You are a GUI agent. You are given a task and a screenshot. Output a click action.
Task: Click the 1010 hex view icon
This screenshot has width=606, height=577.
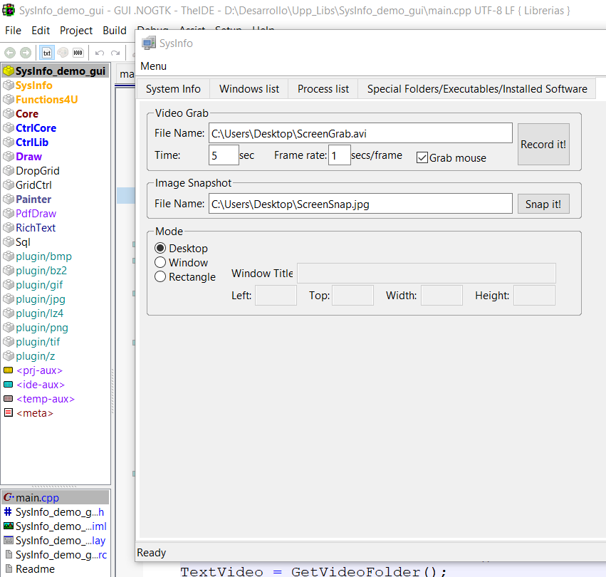pyautogui.click(x=78, y=53)
